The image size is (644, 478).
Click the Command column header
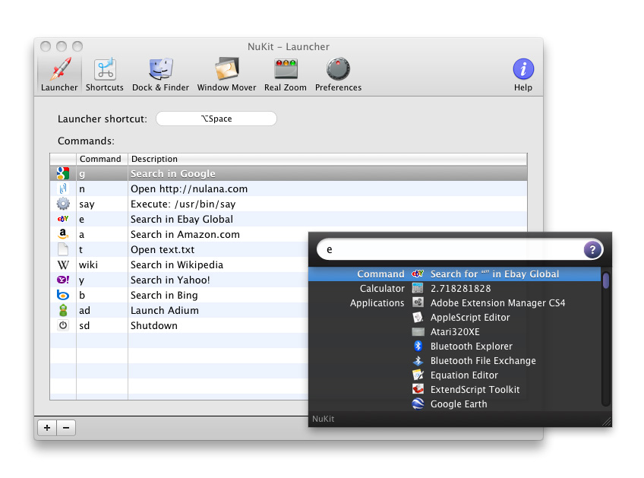pos(102,159)
